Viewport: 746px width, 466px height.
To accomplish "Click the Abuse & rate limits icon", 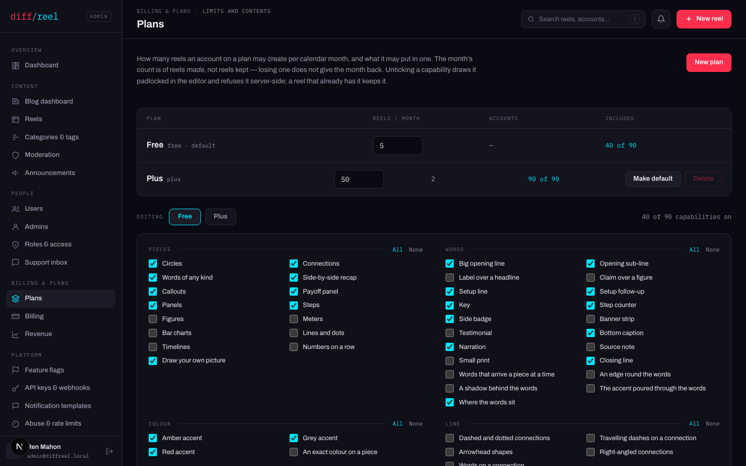I will point(16,424).
